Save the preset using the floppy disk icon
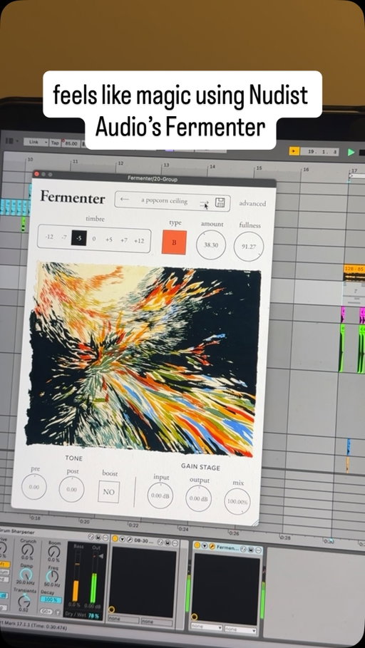The height and width of the screenshot is (648, 365). click(220, 202)
